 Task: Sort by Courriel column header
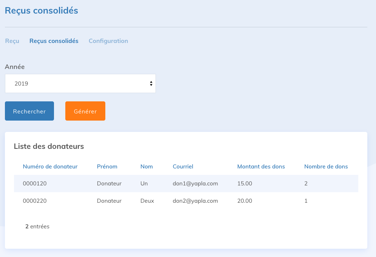(x=183, y=166)
